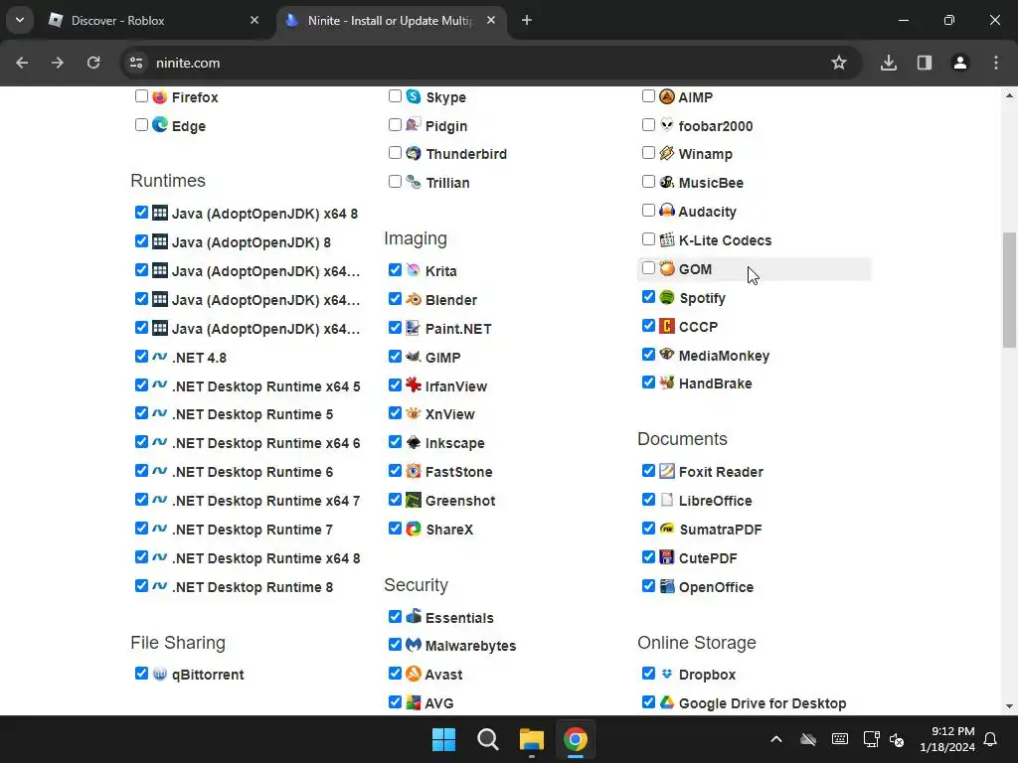
Task: Click the Spotify icon
Action: (x=667, y=297)
